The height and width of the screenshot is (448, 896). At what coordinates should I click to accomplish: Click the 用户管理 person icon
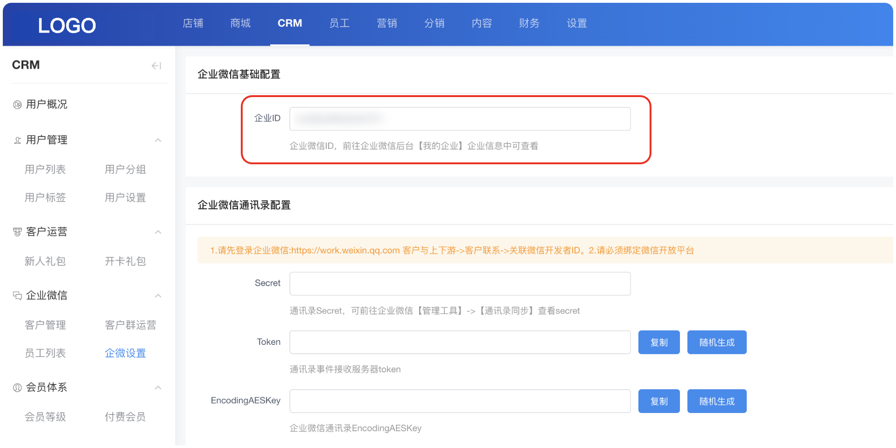click(x=17, y=140)
